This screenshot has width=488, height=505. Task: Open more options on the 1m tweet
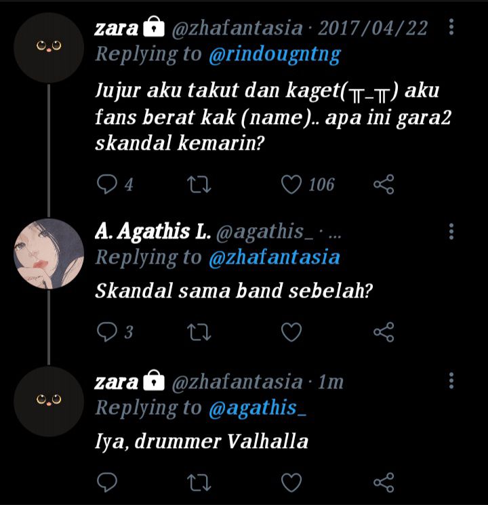pos(451,381)
